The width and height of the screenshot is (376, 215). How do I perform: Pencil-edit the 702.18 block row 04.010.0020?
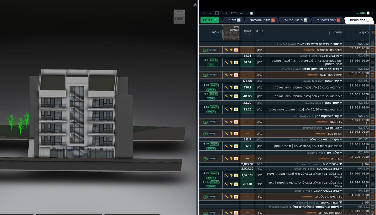click(226, 184)
